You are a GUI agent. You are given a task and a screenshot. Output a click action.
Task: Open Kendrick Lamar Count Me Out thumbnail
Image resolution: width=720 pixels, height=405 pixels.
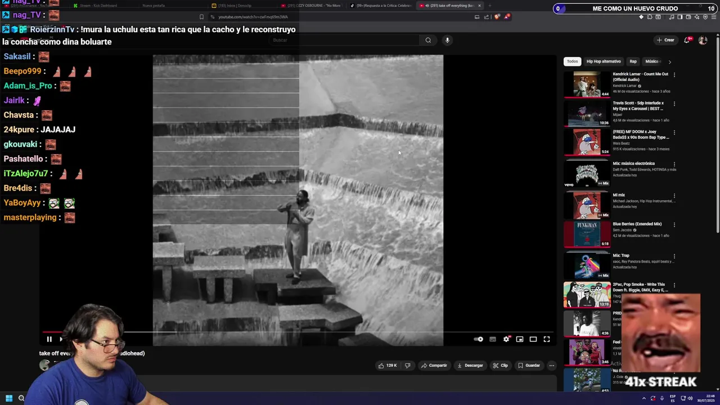point(587,84)
